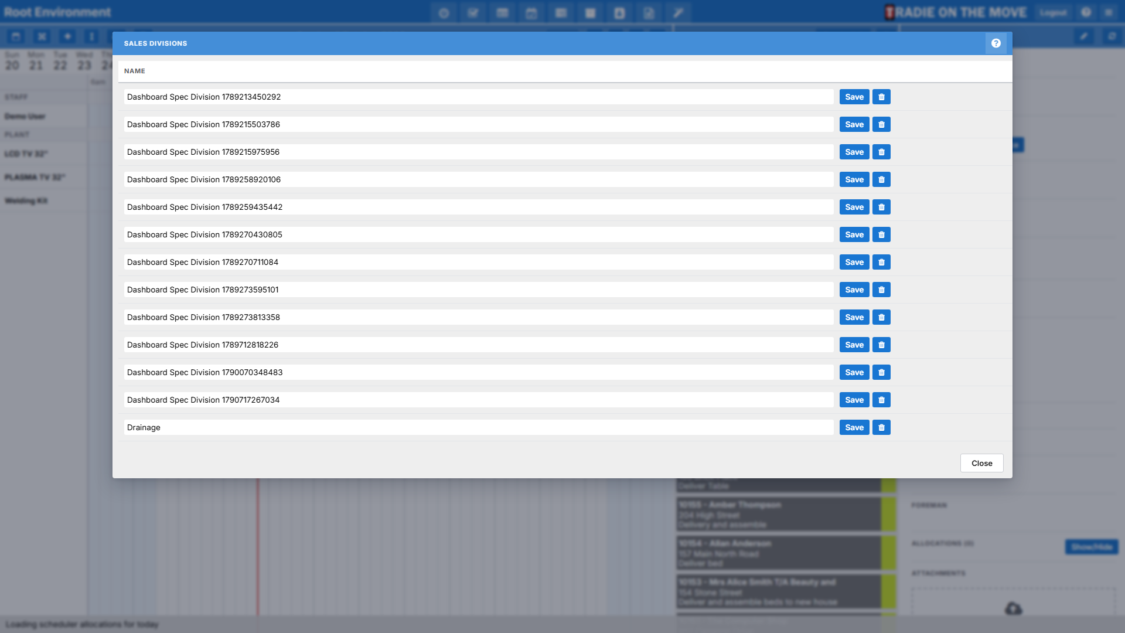Edit name field of Division 1789270430805

pyautogui.click(x=479, y=234)
